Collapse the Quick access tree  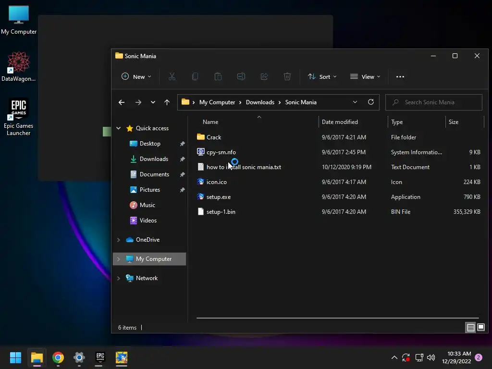coord(118,128)
